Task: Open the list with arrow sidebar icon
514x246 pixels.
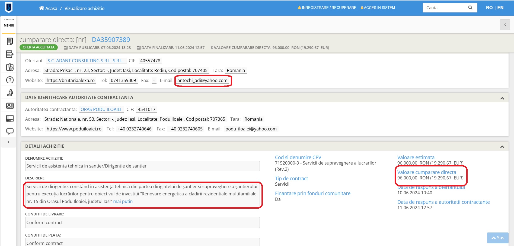Action: [10, 54]
